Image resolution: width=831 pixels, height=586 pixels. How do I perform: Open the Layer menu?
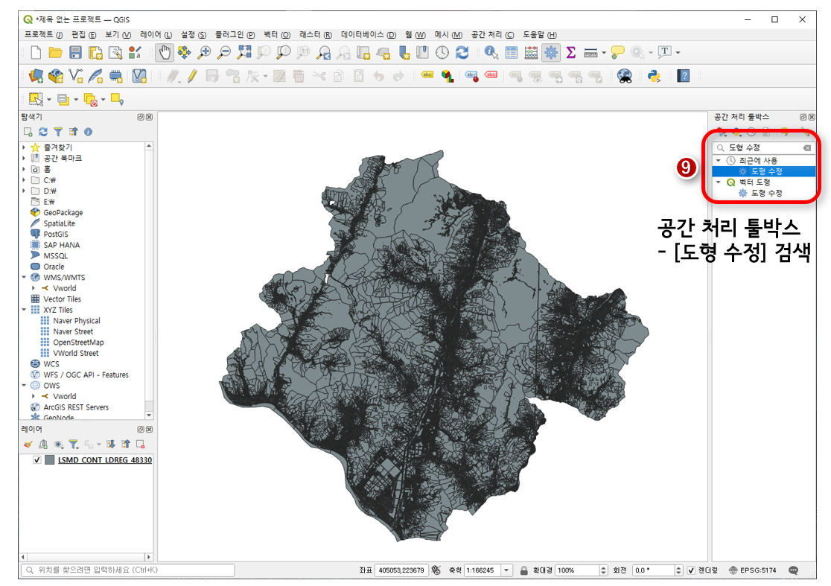(x=156, y=34)
